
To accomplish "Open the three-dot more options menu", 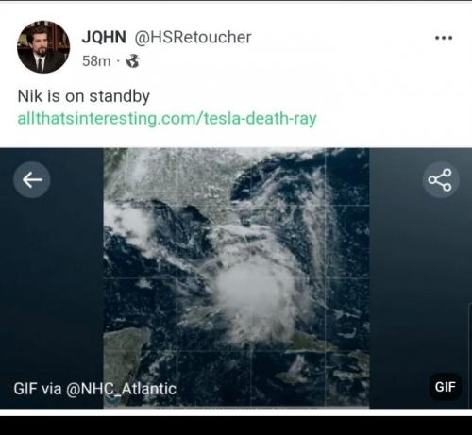I will (444, 38).
